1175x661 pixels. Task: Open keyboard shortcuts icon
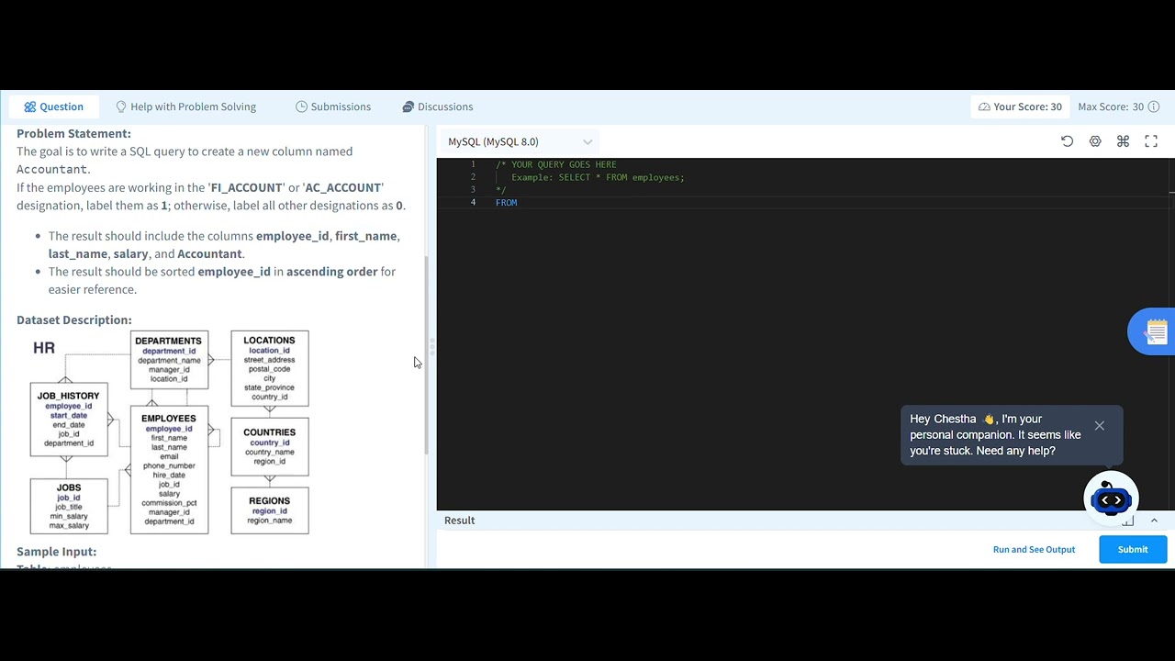[1123, 141]
